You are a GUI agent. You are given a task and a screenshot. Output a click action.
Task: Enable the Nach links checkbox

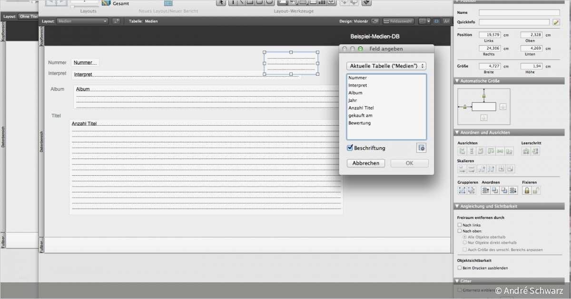pyautogui.click(x=460, y=225)
